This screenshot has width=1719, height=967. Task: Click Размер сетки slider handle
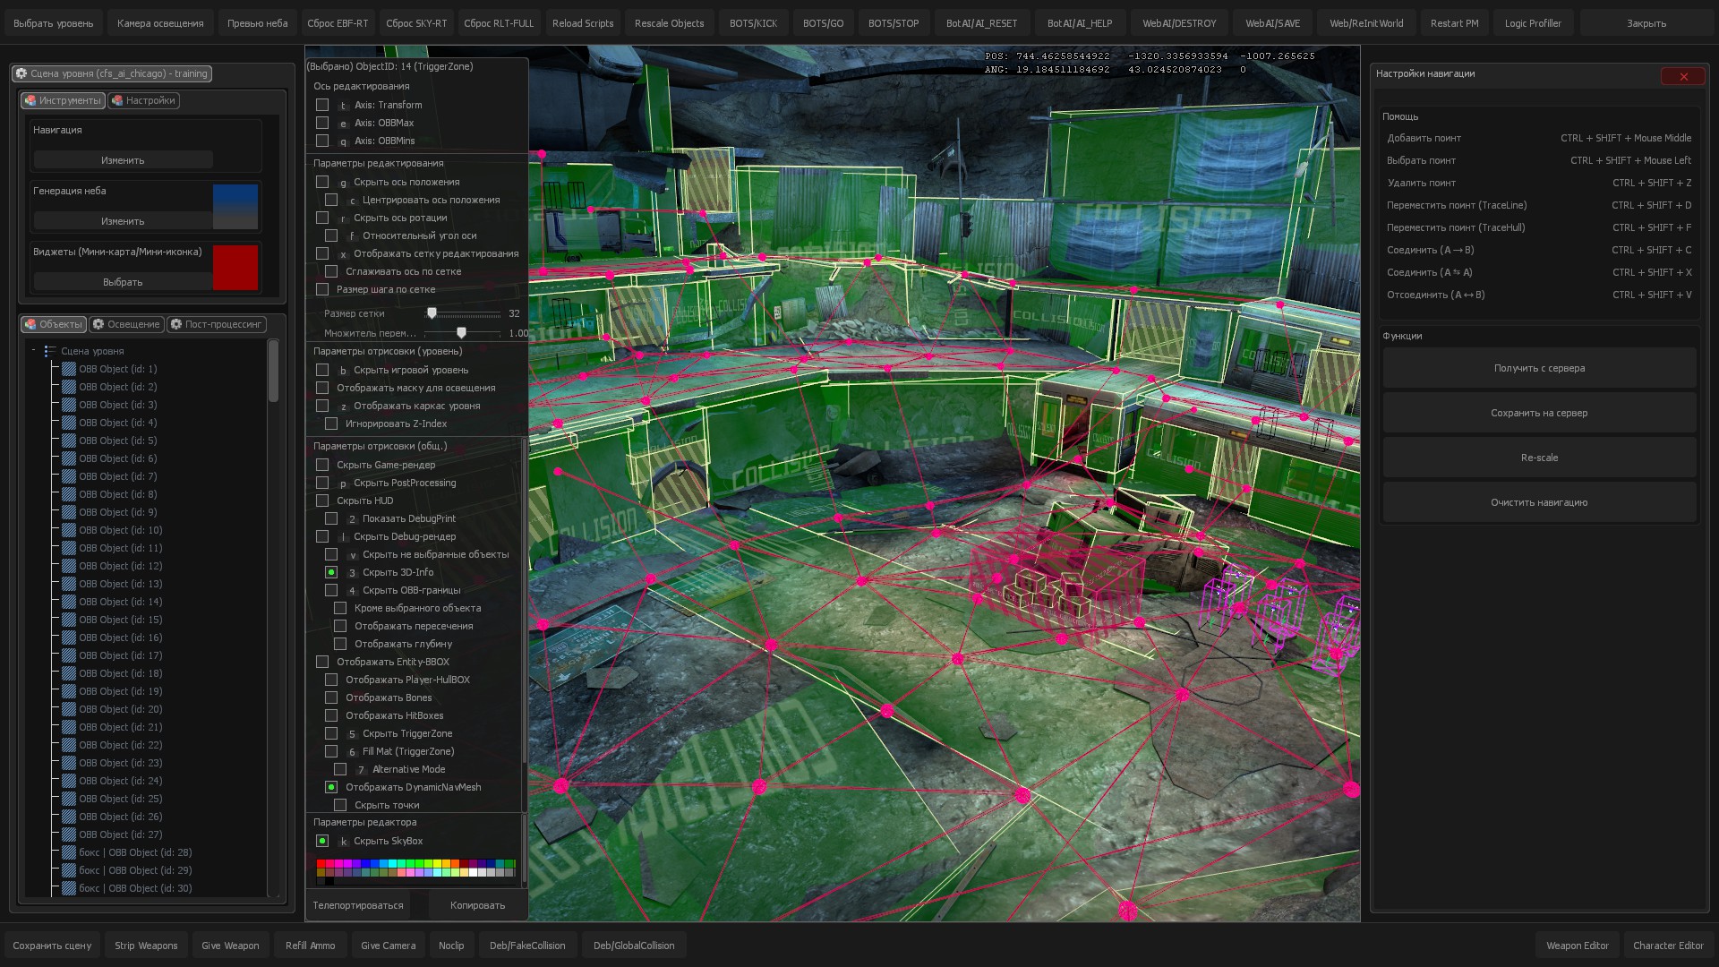[x=432, y=313]
